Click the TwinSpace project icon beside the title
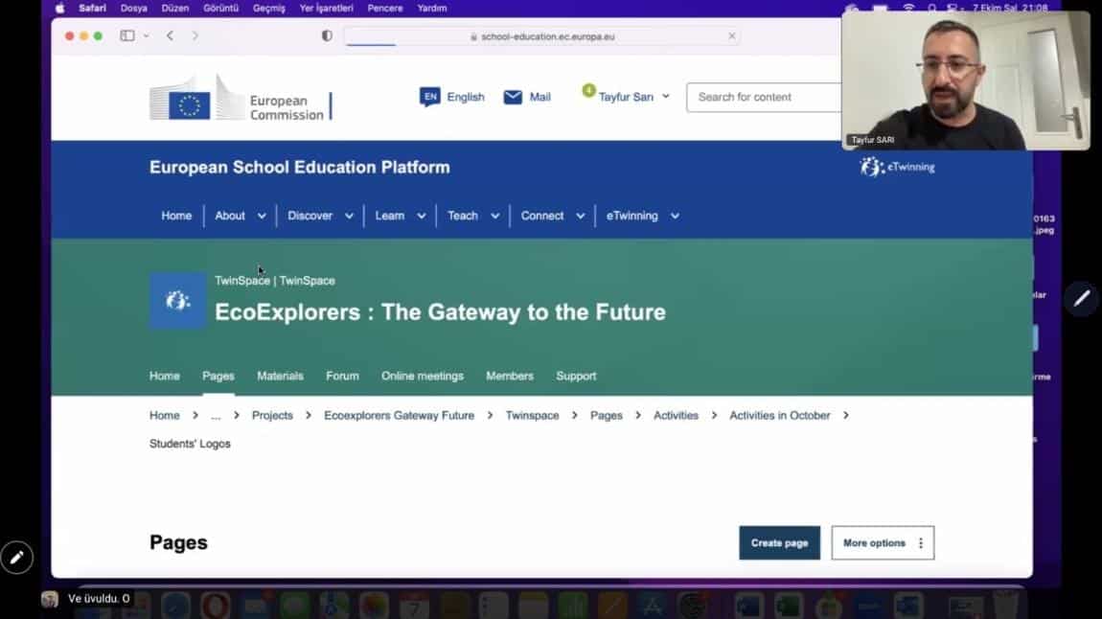This screenshot has width=1102, height=619. coord(177,301)
